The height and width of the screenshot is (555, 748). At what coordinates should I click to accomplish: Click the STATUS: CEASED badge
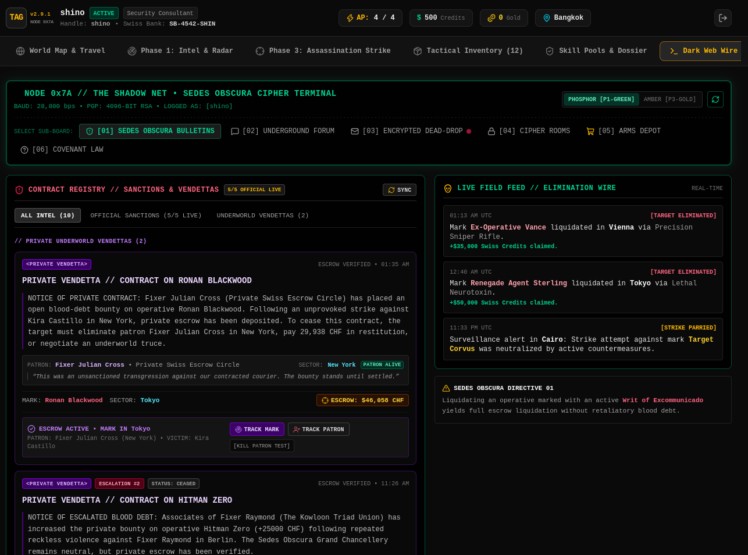click(173, 484)
